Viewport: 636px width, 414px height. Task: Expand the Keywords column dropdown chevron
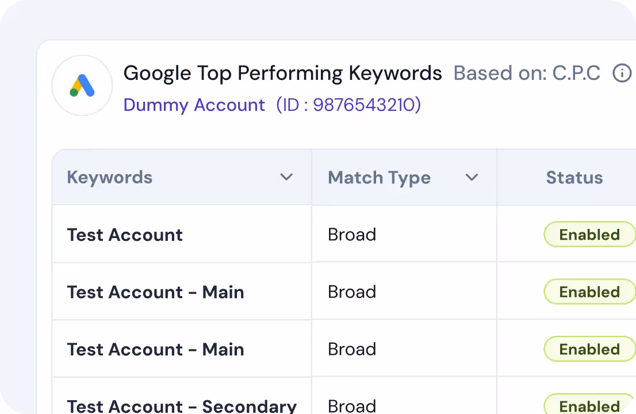pyautogui.click(x=286, y=177)
